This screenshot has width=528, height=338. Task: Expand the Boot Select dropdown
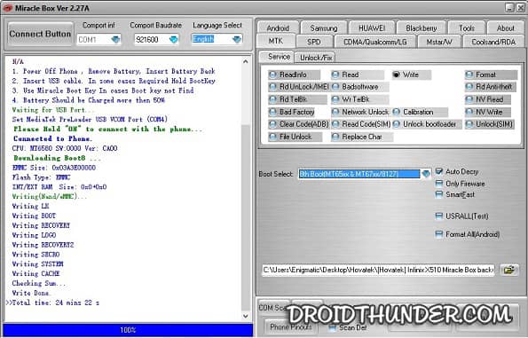coord(426,174)
